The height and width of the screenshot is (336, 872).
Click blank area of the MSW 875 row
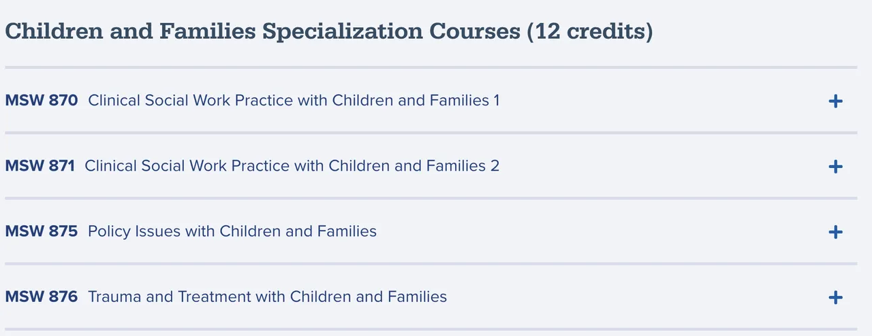pyautogui.click(x=599, y=231)
